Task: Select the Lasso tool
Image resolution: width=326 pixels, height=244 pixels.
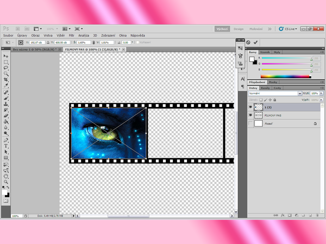Action: (6, 67)
